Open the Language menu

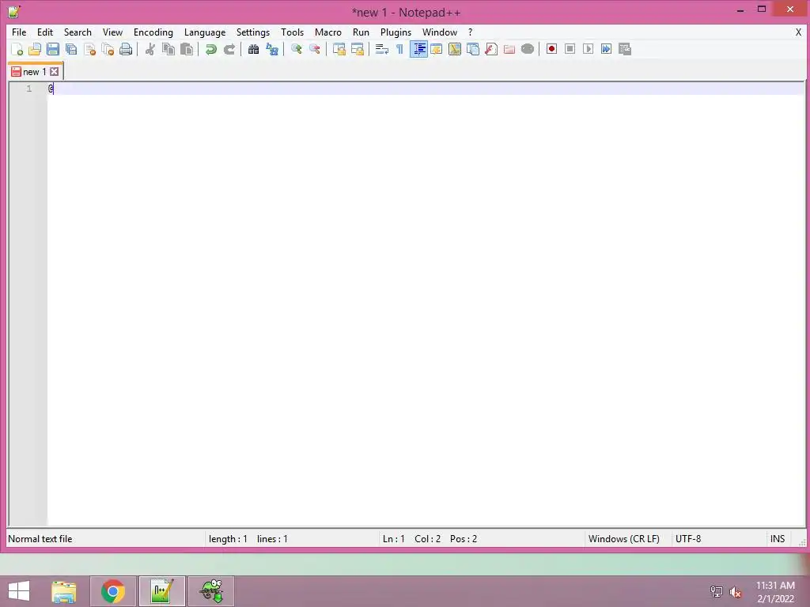click(205, 32)
